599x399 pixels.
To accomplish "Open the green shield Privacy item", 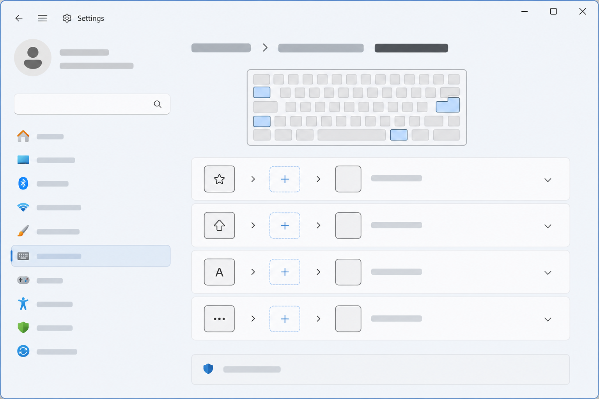I will click(91, 328).
